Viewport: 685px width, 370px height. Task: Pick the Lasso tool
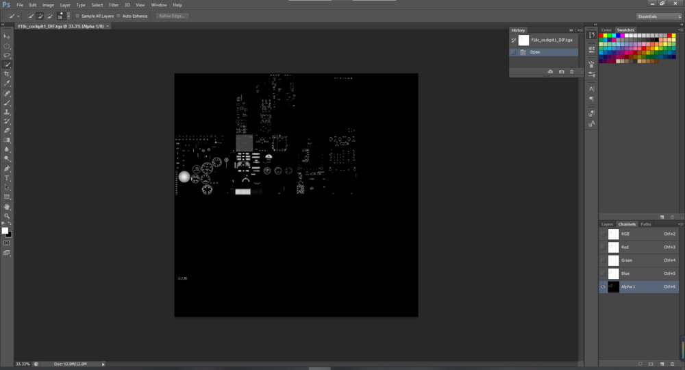7,55
